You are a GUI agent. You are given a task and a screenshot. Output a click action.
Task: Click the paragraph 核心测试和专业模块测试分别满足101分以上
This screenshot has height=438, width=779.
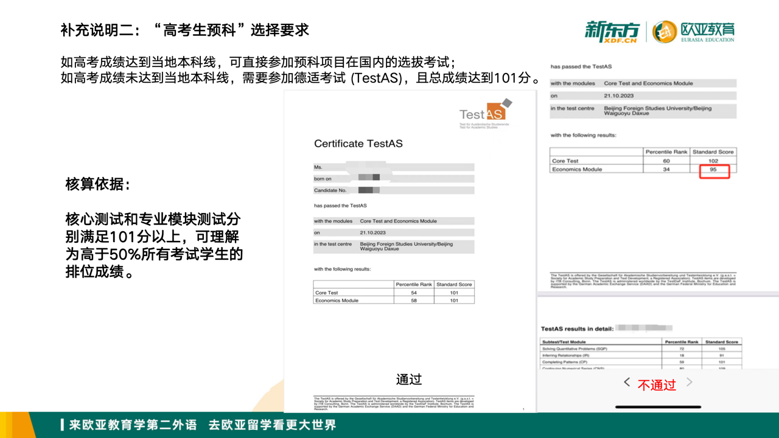(154, 245)
